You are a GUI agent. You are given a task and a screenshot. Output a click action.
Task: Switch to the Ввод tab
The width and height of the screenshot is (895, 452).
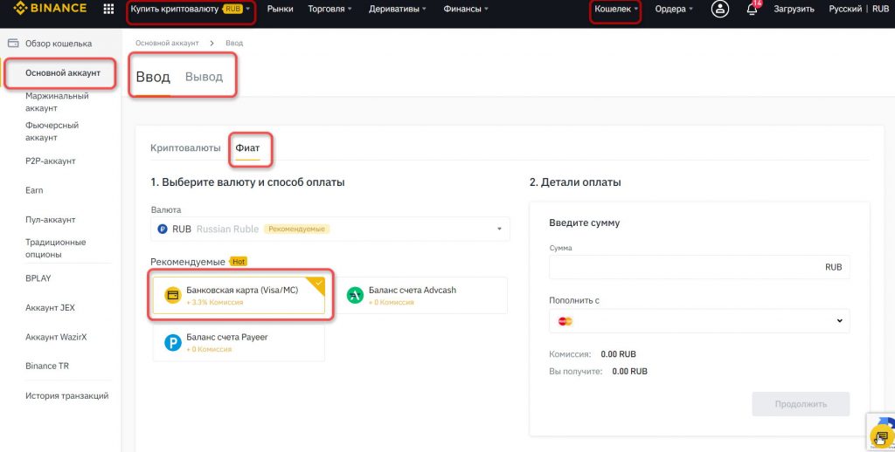[x=153, y=77]
